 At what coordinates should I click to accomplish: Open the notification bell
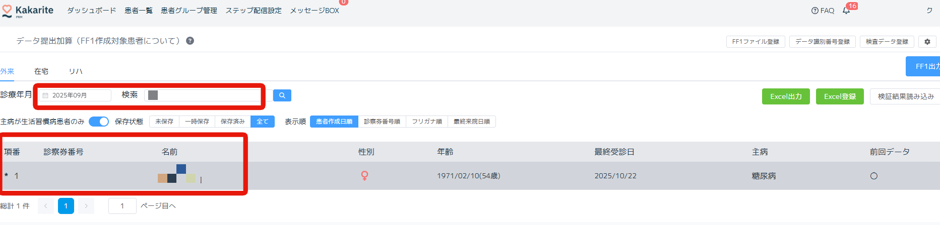point(846,11)
